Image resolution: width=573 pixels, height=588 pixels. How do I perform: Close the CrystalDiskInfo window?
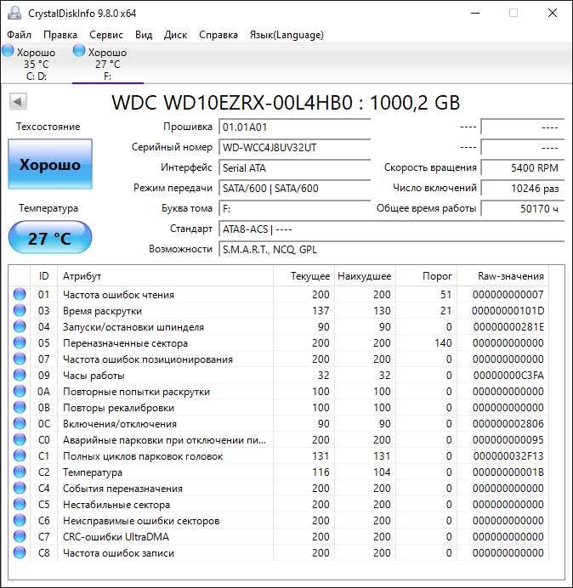click(x=553, y=13)
